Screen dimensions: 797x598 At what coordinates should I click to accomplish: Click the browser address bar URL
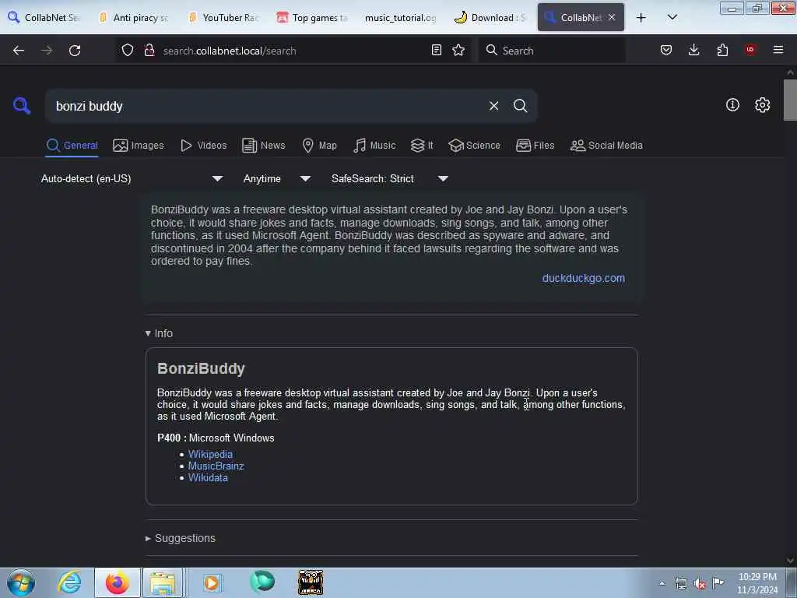point(293,51)
